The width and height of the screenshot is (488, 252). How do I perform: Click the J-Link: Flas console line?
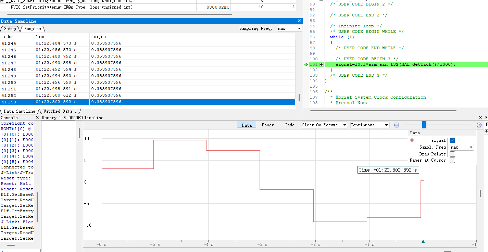tap(17, 222)
